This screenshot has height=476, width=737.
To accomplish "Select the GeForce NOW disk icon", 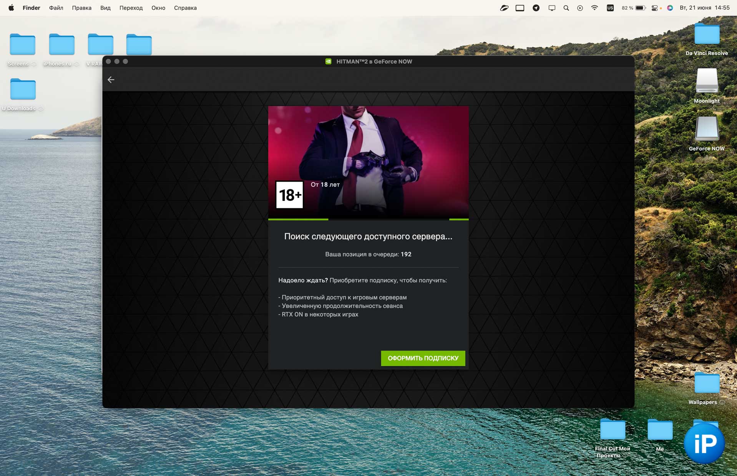I will [707, 129].
